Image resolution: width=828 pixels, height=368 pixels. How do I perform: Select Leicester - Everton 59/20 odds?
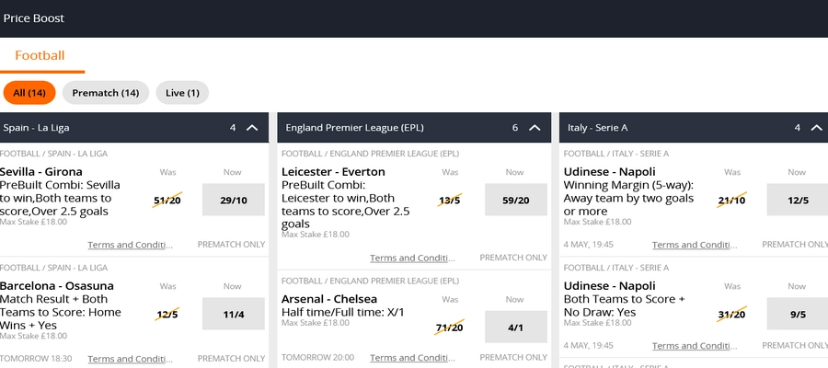[x=516, y=201]
